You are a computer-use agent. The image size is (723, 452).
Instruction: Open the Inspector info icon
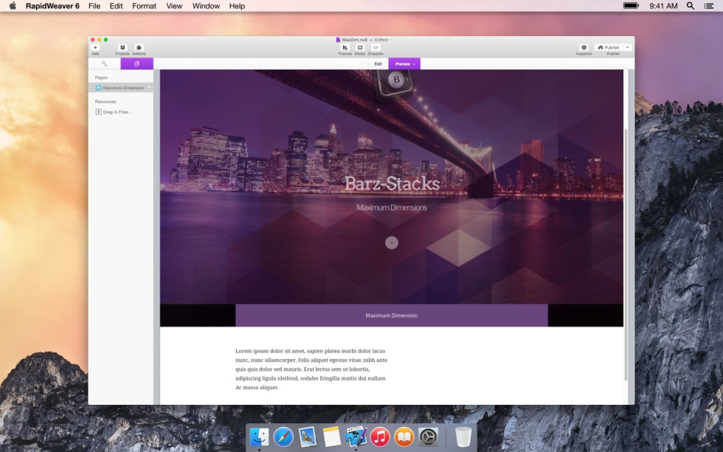point(584,47)
